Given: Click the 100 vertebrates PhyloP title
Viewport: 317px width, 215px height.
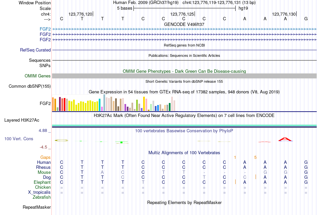Looking at the screenshot, I should pos(184,131).
